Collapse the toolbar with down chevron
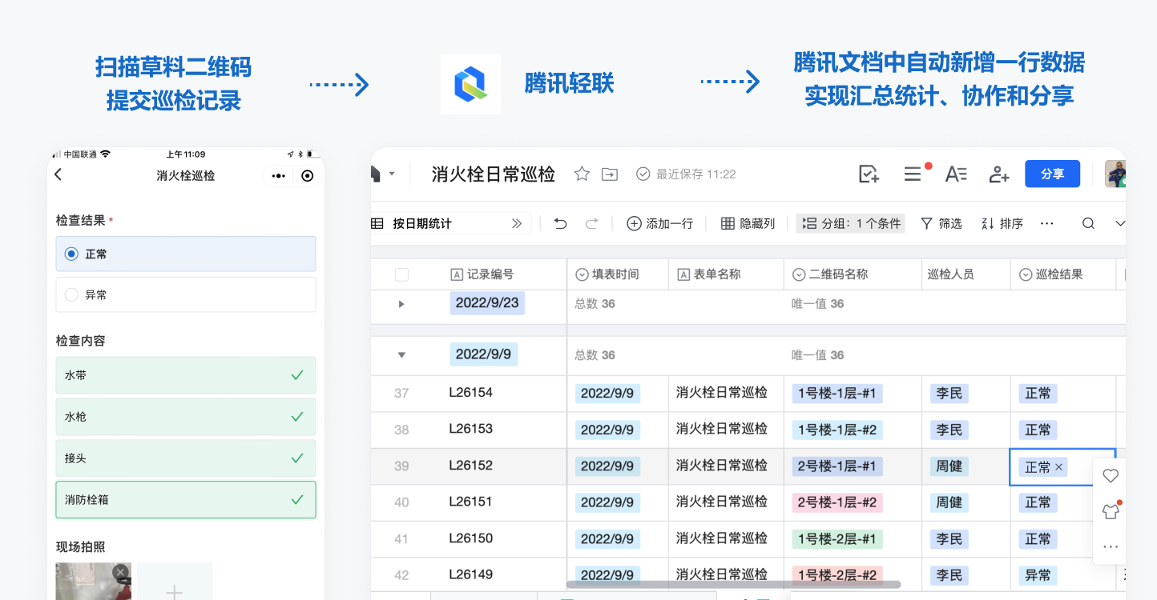This screenshot has height=600, width=1157. pyautogui.click(x=1120, y=223)
